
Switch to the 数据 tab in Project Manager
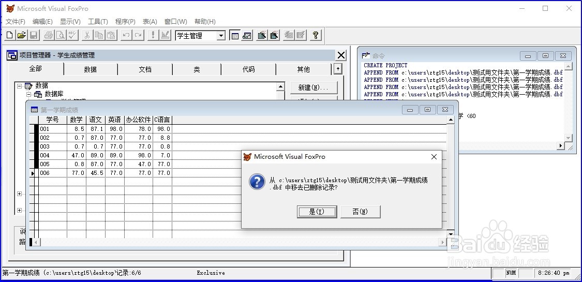pyautogui.click(x=91, y=69)
